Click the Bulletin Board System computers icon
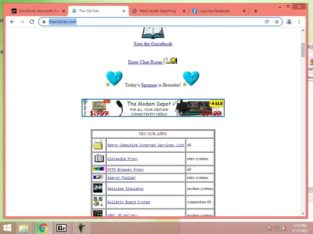The width and height of the screenshot is (313, 234). (x=98, y=201)
